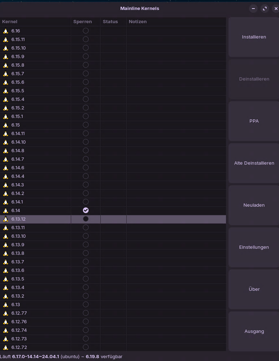Sort the list by the Kernel column header
This screenshot has height=361, width=279.
(x=36, y=22)
